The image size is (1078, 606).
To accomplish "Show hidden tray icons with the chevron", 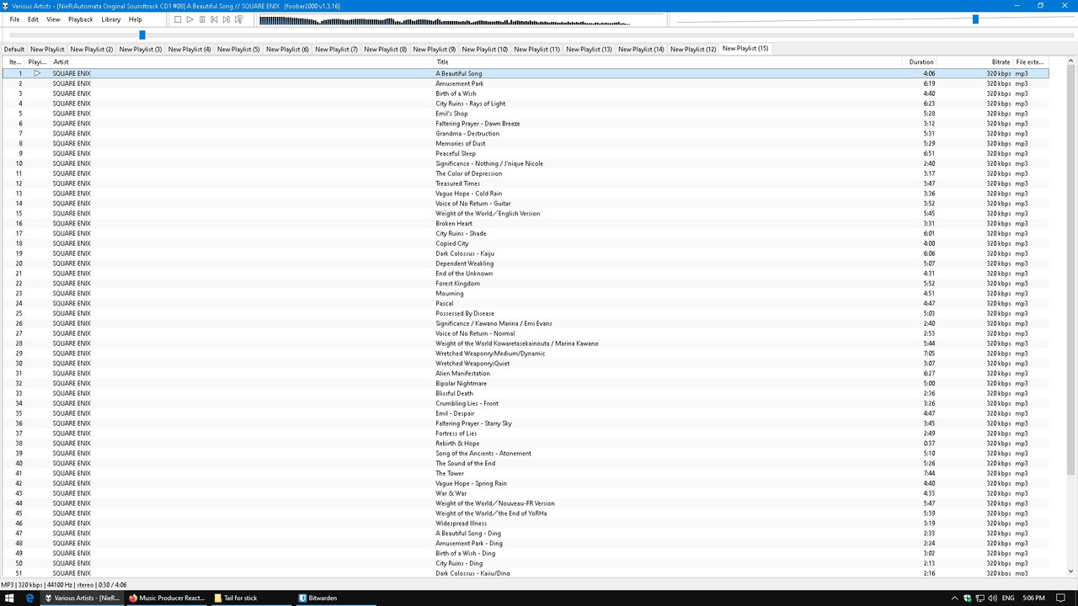I will 954,598.
